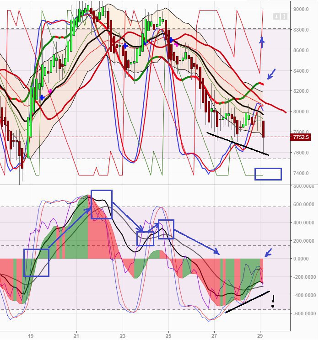Click the 8400.0 price axis label
This screenshot has height=340, width=319.
301,71
